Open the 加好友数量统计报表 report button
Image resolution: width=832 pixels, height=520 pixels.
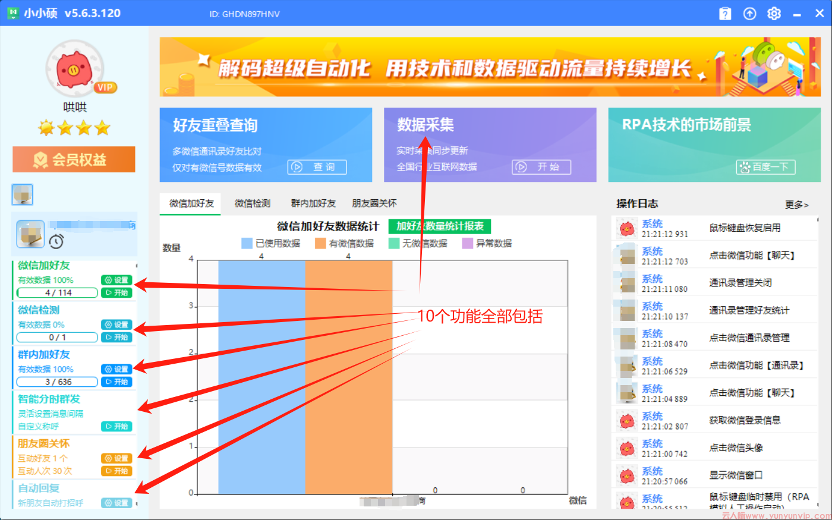(440, 226)
